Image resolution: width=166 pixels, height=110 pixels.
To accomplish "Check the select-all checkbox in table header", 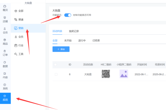I will (x=55, y=64).
